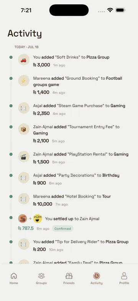Viewport: 138px width, 301px height.
Task: Open the Profile tab icon
Action: coord(124,276)
